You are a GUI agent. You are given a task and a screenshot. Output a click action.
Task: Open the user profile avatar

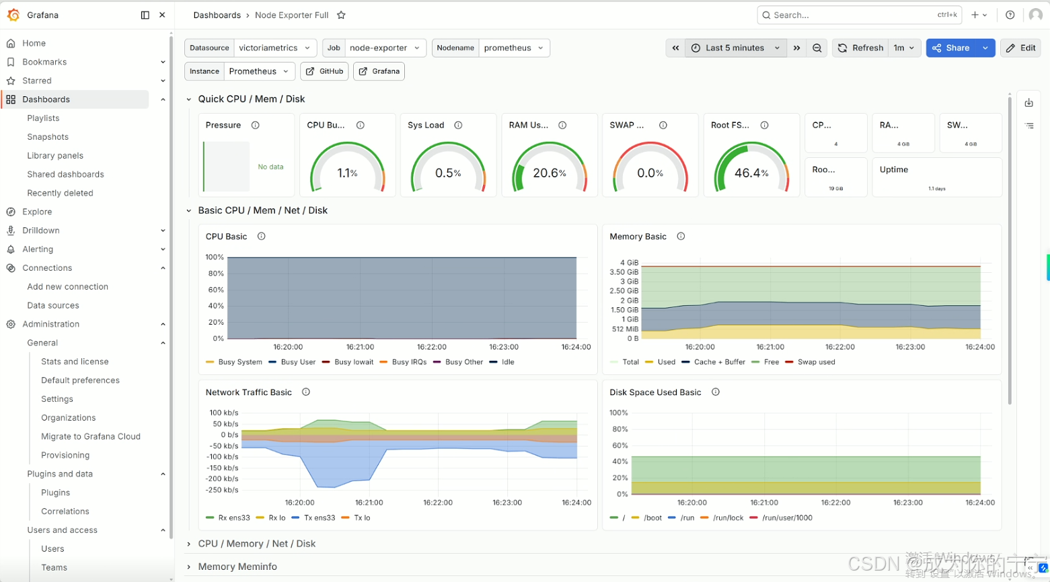coord(1036,15)
